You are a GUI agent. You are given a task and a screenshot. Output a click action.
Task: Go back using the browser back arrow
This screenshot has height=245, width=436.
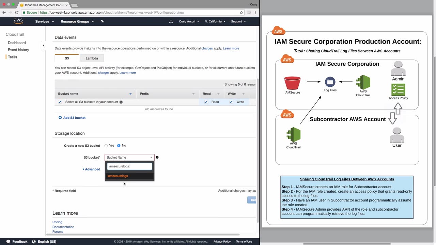point(4,13)
